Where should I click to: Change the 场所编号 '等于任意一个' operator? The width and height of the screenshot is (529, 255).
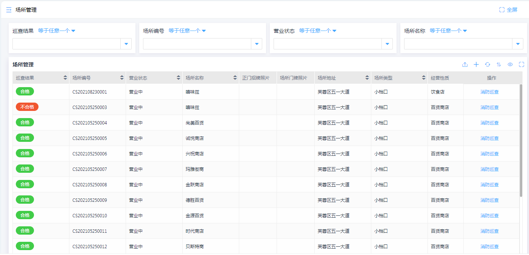tap(187, 31)
